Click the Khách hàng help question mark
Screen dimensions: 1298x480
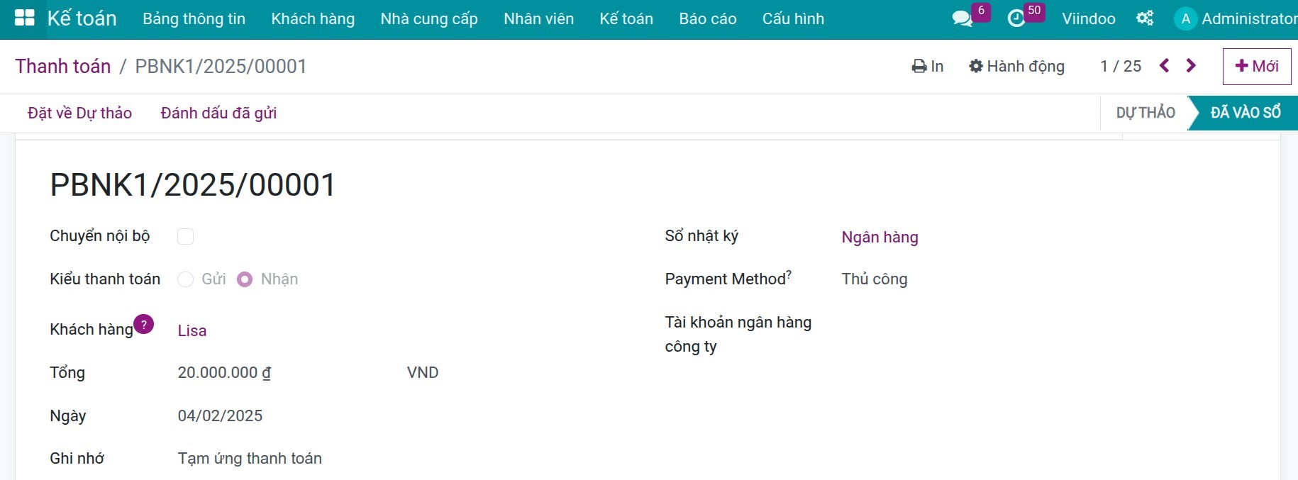(144, 324)
